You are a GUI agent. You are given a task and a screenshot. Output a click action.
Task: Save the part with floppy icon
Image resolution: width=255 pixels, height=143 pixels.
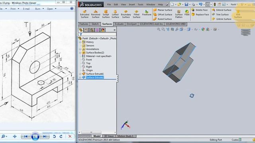(x=186, y=4)
